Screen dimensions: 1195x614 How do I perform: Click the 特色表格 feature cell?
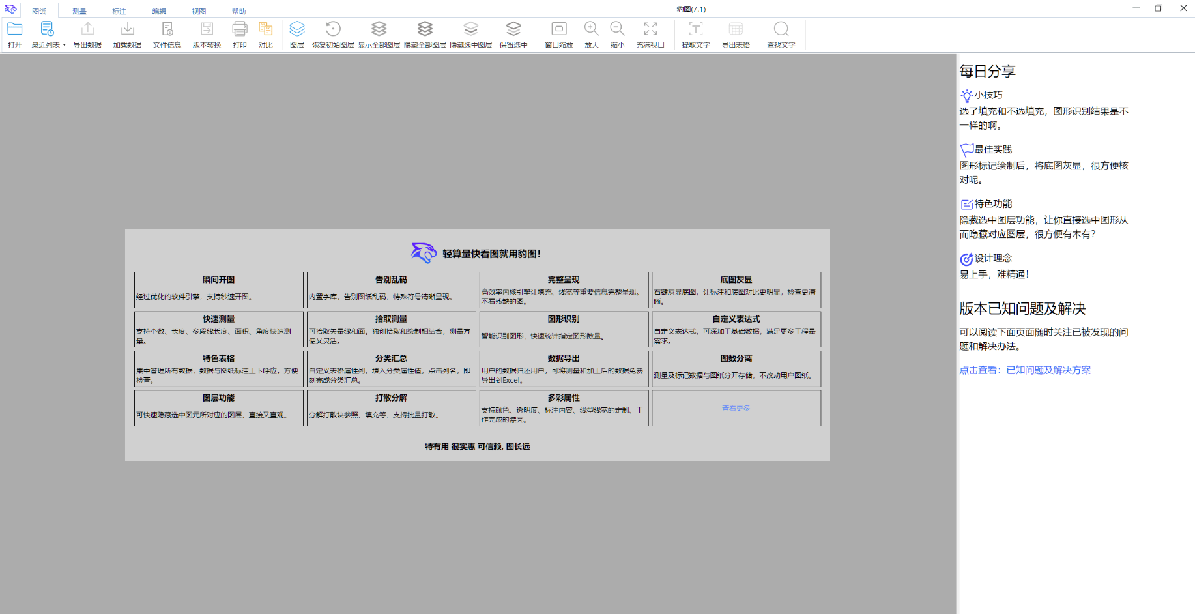[219, 369]
